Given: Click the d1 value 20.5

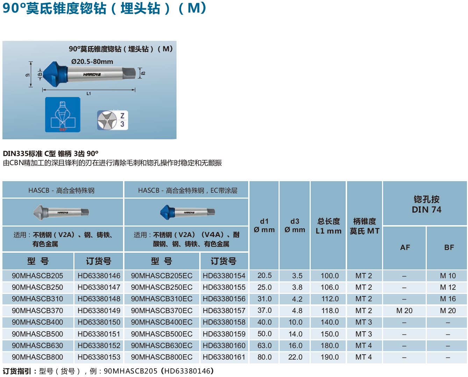Looking at the screenshot, I should [x=265, y=275].
